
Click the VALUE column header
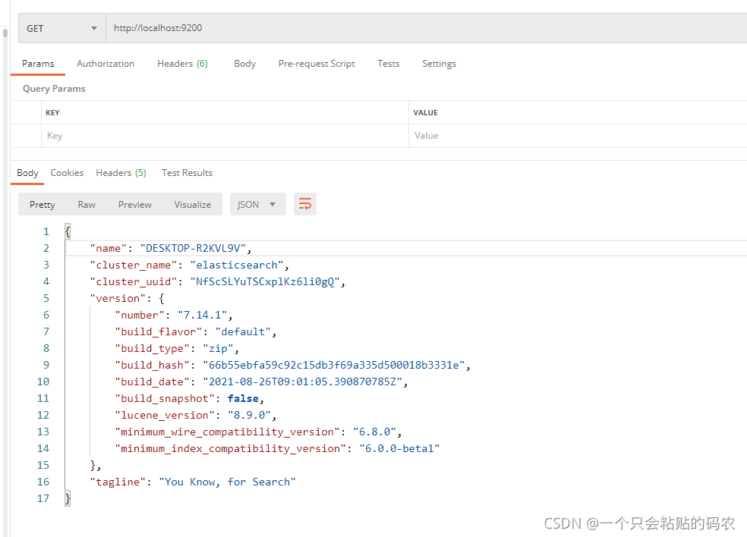point(425,113)
